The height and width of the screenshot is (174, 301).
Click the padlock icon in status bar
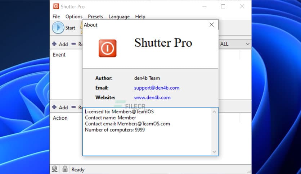[x=65, y=169]
